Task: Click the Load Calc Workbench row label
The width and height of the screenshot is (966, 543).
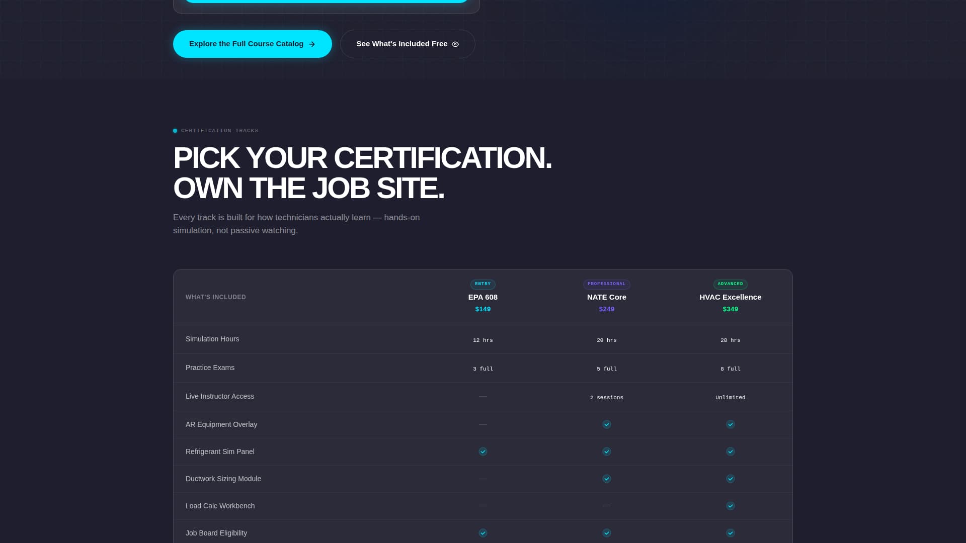Action: (220, 506)
